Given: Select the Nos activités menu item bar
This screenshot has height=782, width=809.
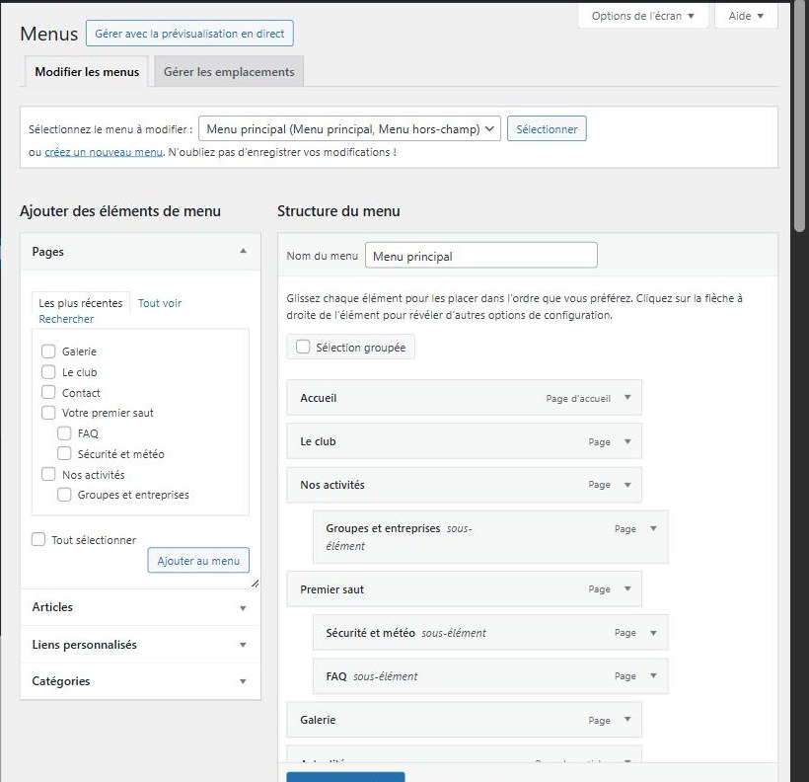Looking at the screenshot, I should point(464,485).
